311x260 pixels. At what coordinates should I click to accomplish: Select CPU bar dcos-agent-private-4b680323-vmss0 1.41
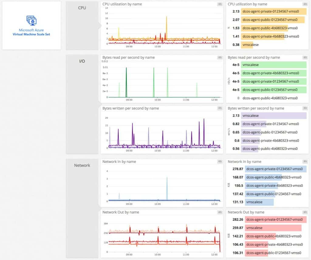pos(263,36)
